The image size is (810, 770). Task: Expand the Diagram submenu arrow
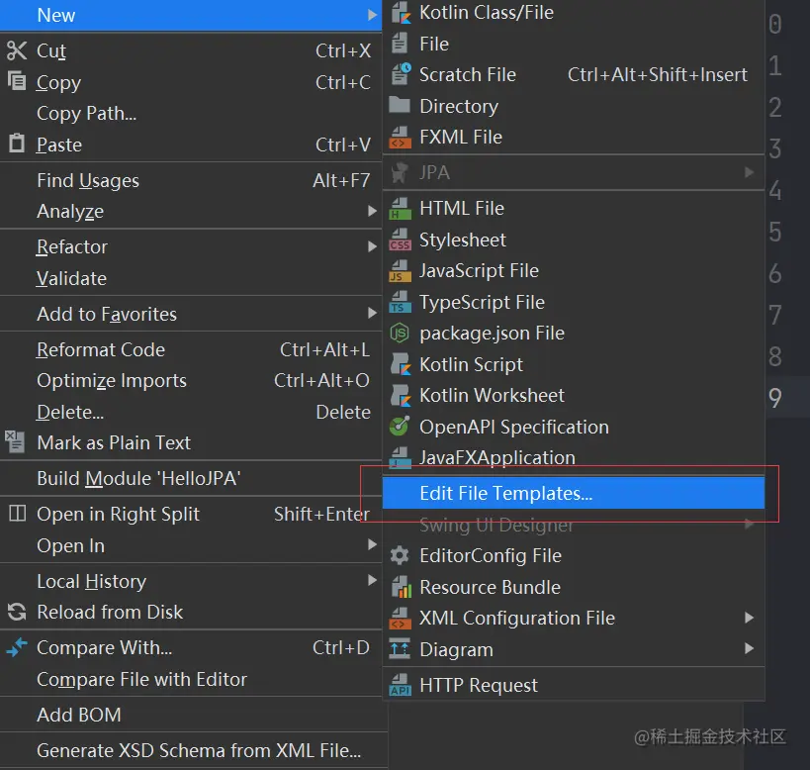(750, 650)
